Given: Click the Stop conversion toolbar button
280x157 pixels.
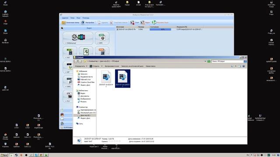Looking at the screenshot, I should 134,23.
